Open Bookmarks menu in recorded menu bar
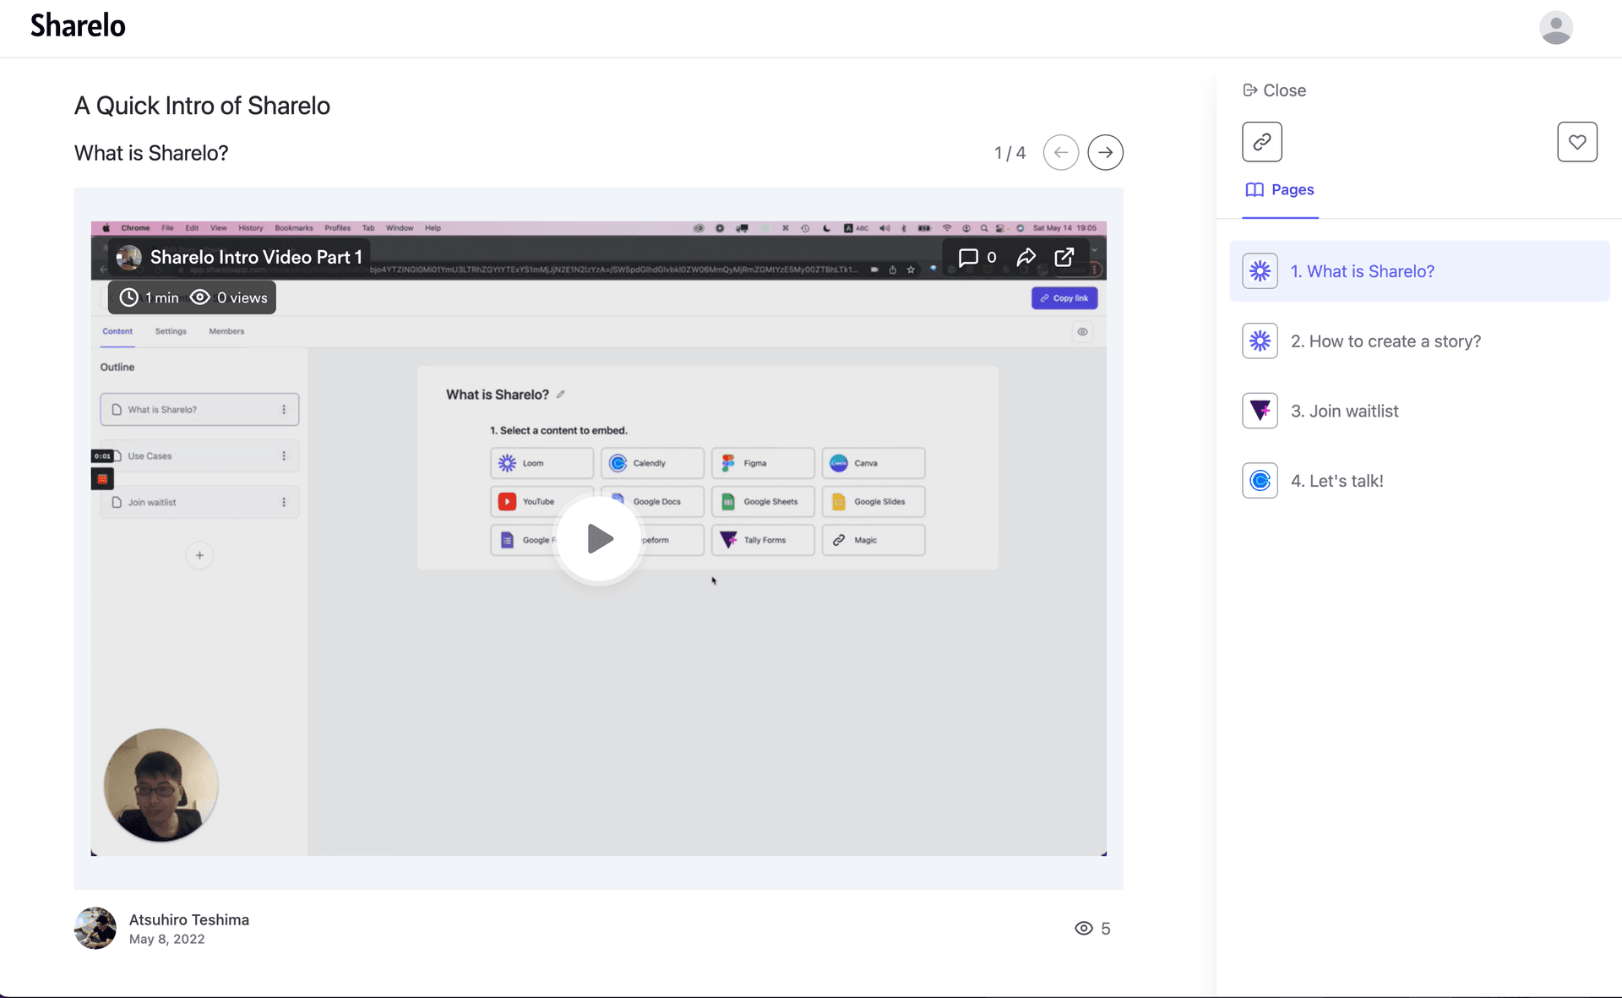The image size is (1622, 998). (x=294, y=228)
